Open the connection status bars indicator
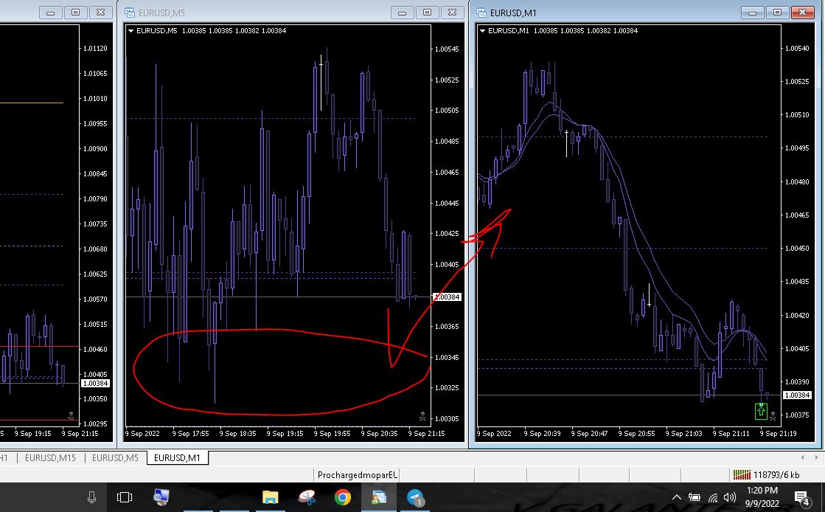Viewport: 825px width, 512px height. [x=742, y=474]
